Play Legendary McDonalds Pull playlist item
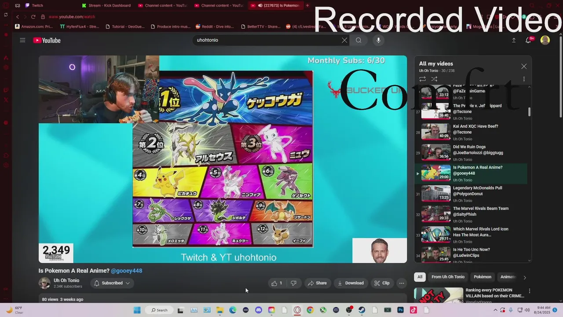 pos(471,194)
